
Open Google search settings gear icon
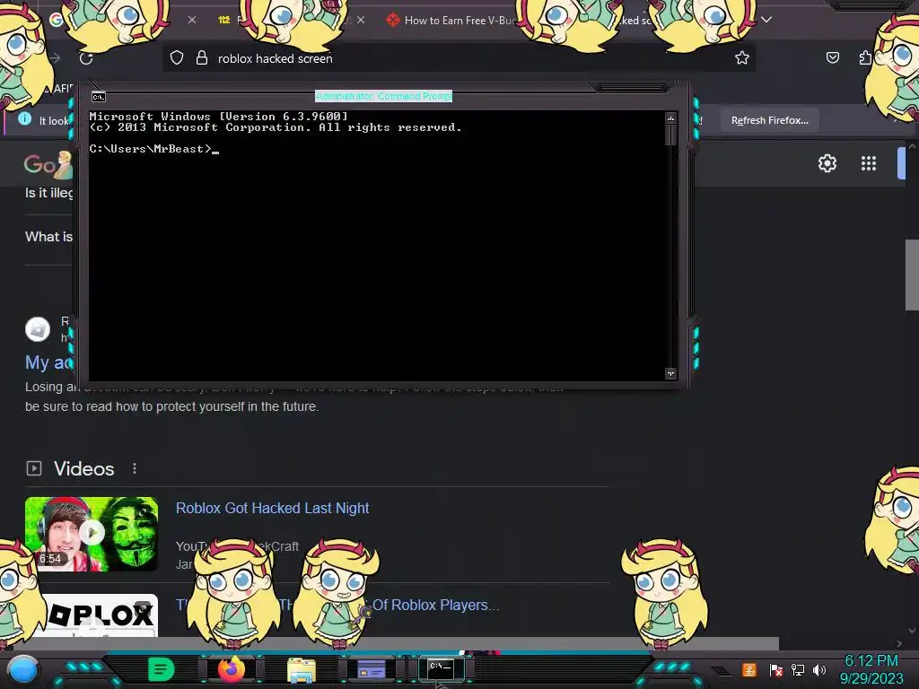click(827, 163)
